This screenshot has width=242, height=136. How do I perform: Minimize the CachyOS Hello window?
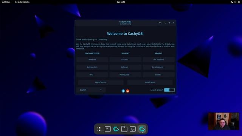click(x=165, y=23)
